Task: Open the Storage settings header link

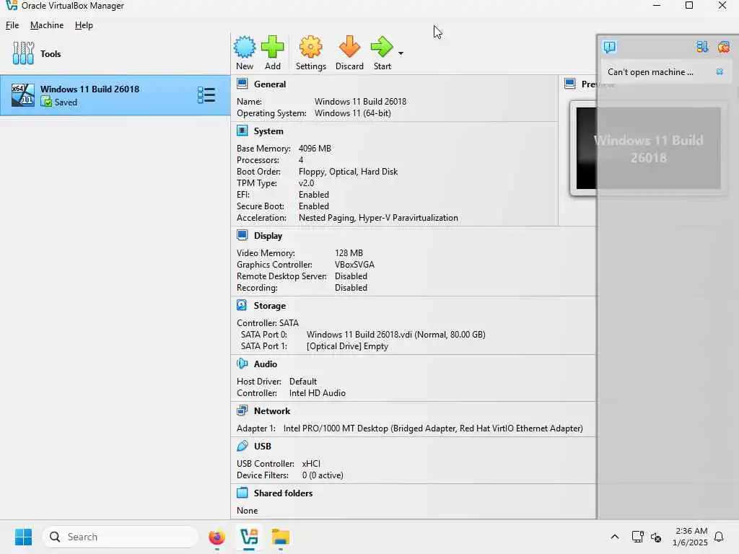Action: pyautogui.click(x=270, y=306)
